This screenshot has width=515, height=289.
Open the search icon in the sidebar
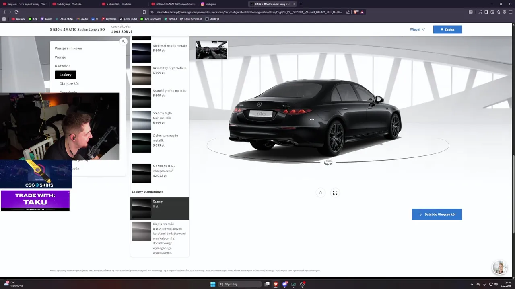point(124,41)
